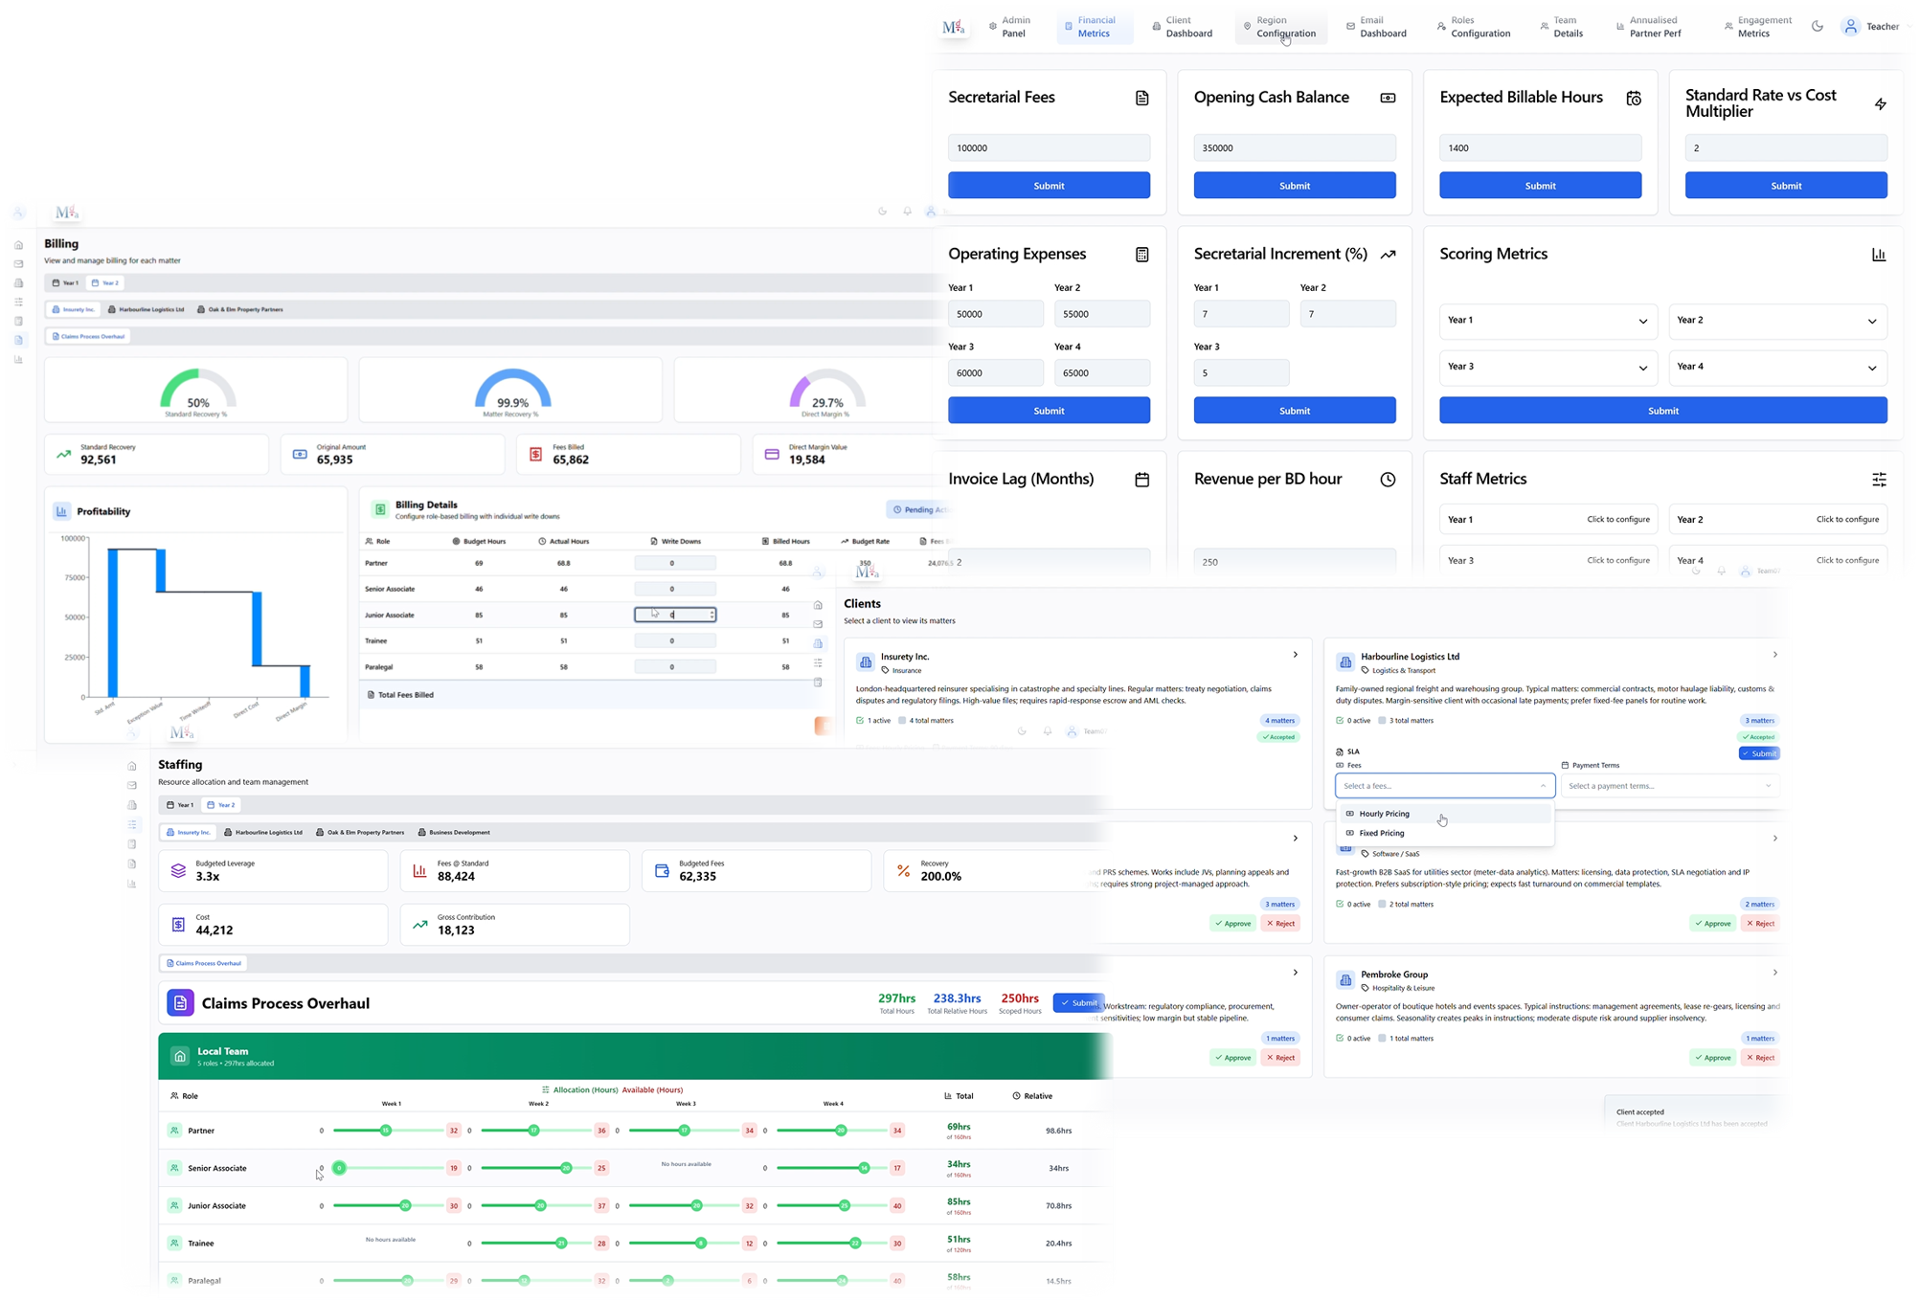1920x1301 pixels.
Task: Switch to Year 2 tab in Staffing
Action: coord(220,805)
